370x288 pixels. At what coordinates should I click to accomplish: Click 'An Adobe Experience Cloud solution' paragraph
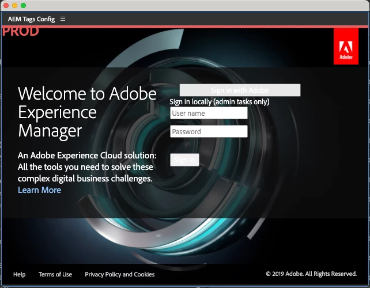coord(87,167)
